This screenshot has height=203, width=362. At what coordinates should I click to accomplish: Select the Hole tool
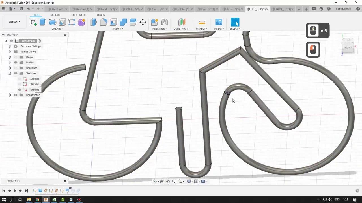[62, 22]
